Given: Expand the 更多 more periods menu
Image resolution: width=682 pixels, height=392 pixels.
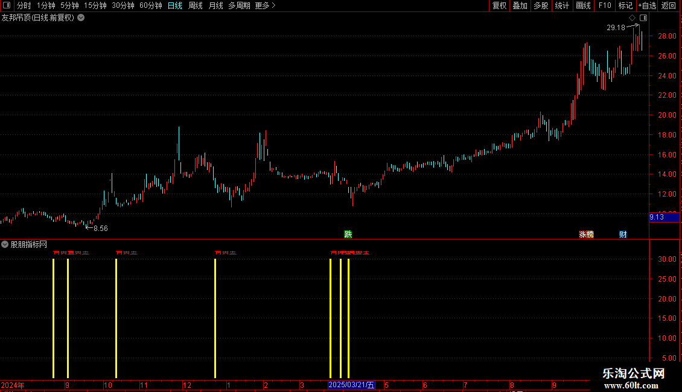Looking at the screenshot, I should point(265,5).
